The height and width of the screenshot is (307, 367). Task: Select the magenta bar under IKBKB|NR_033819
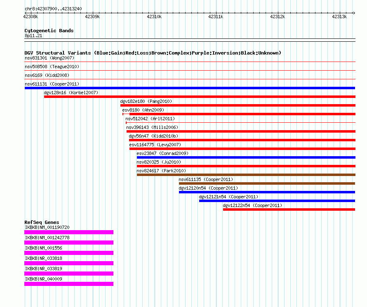pyautogui.click(x=69, y=274)
